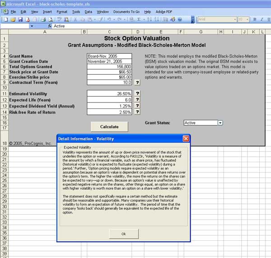The width and height of the screenshot is (271, 258).
Task: Toggle Italic formatting
Action: pos(262,19)
